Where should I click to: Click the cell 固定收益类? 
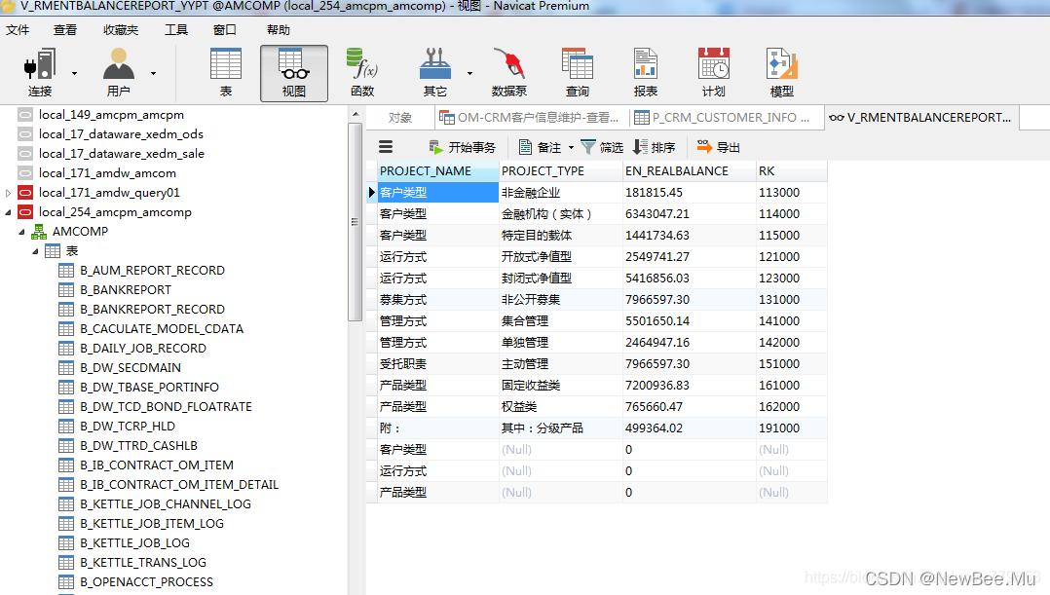click(560, 385)
